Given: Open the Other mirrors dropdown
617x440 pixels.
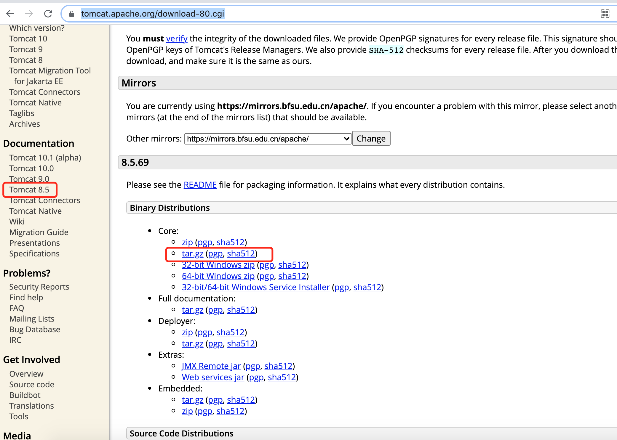Looking at the screenshot, I should (268, 139).
